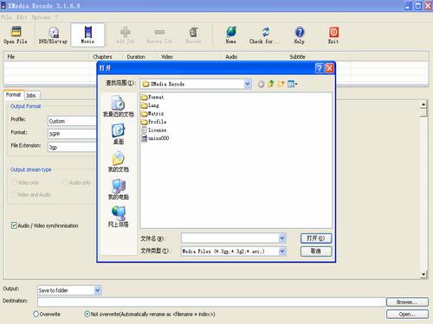Open the File menu
Screen dimensions: 433x324
pos(6,17)
